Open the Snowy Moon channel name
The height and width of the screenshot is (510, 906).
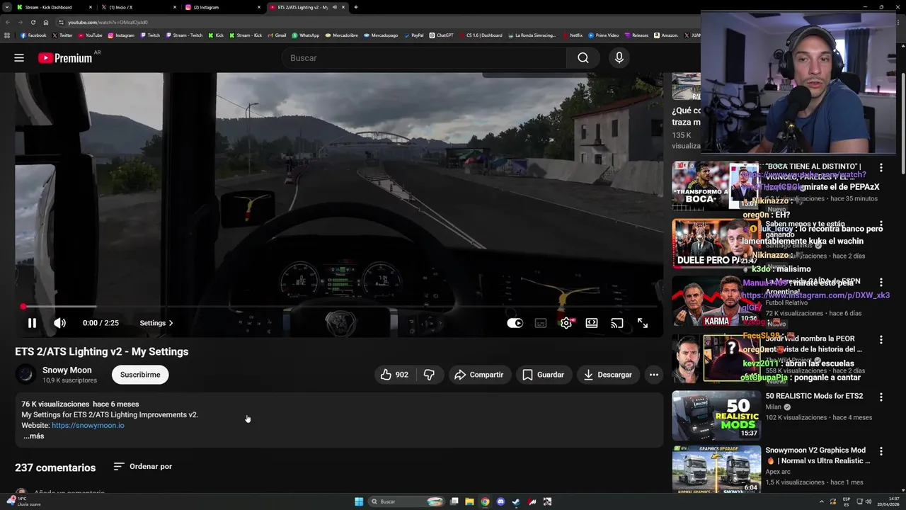pos(67,370)
